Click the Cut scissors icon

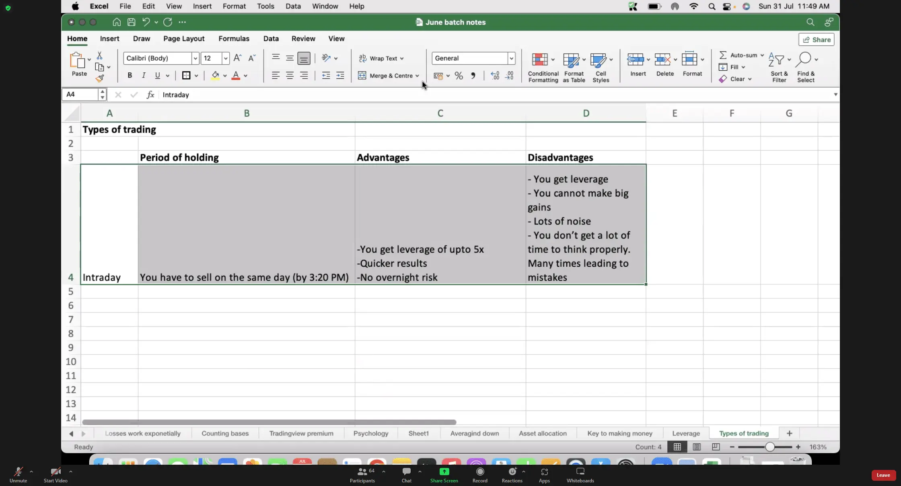point(99,55)
